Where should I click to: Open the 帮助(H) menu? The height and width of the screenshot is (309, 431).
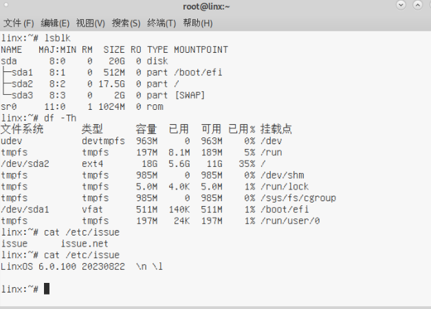tap(198, 23)
